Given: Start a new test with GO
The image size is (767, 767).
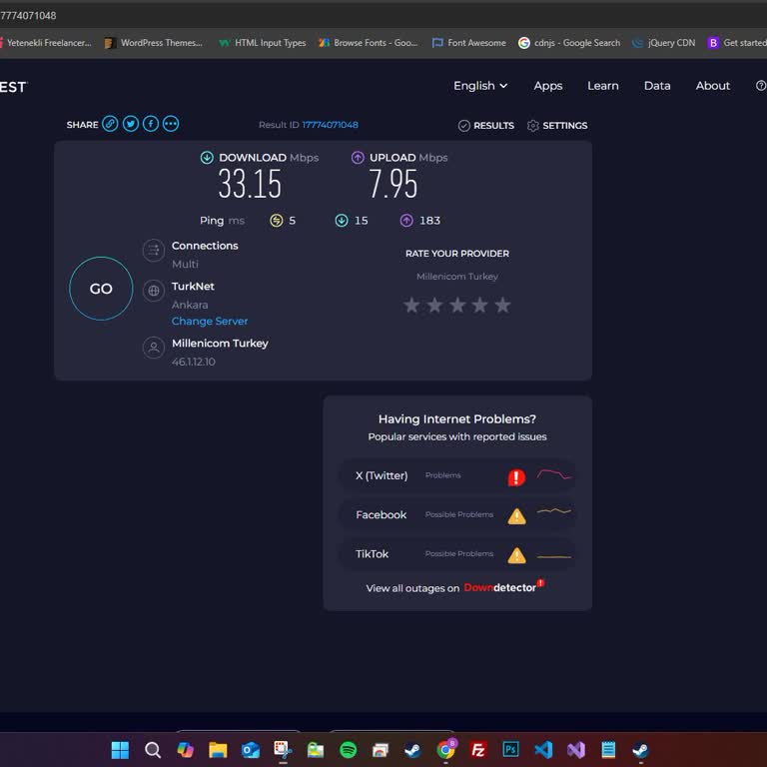Looking at the screenshot, I should coord(101,289).
